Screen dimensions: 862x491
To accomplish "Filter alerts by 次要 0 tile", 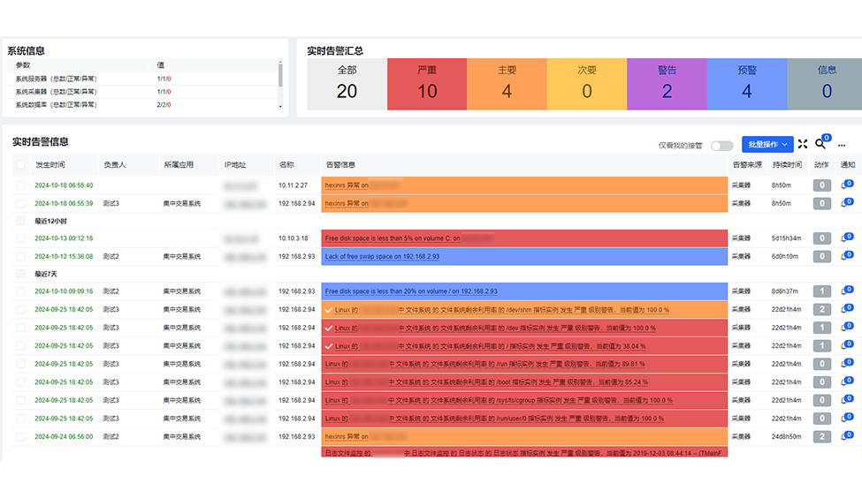I will tap(587, 84).
